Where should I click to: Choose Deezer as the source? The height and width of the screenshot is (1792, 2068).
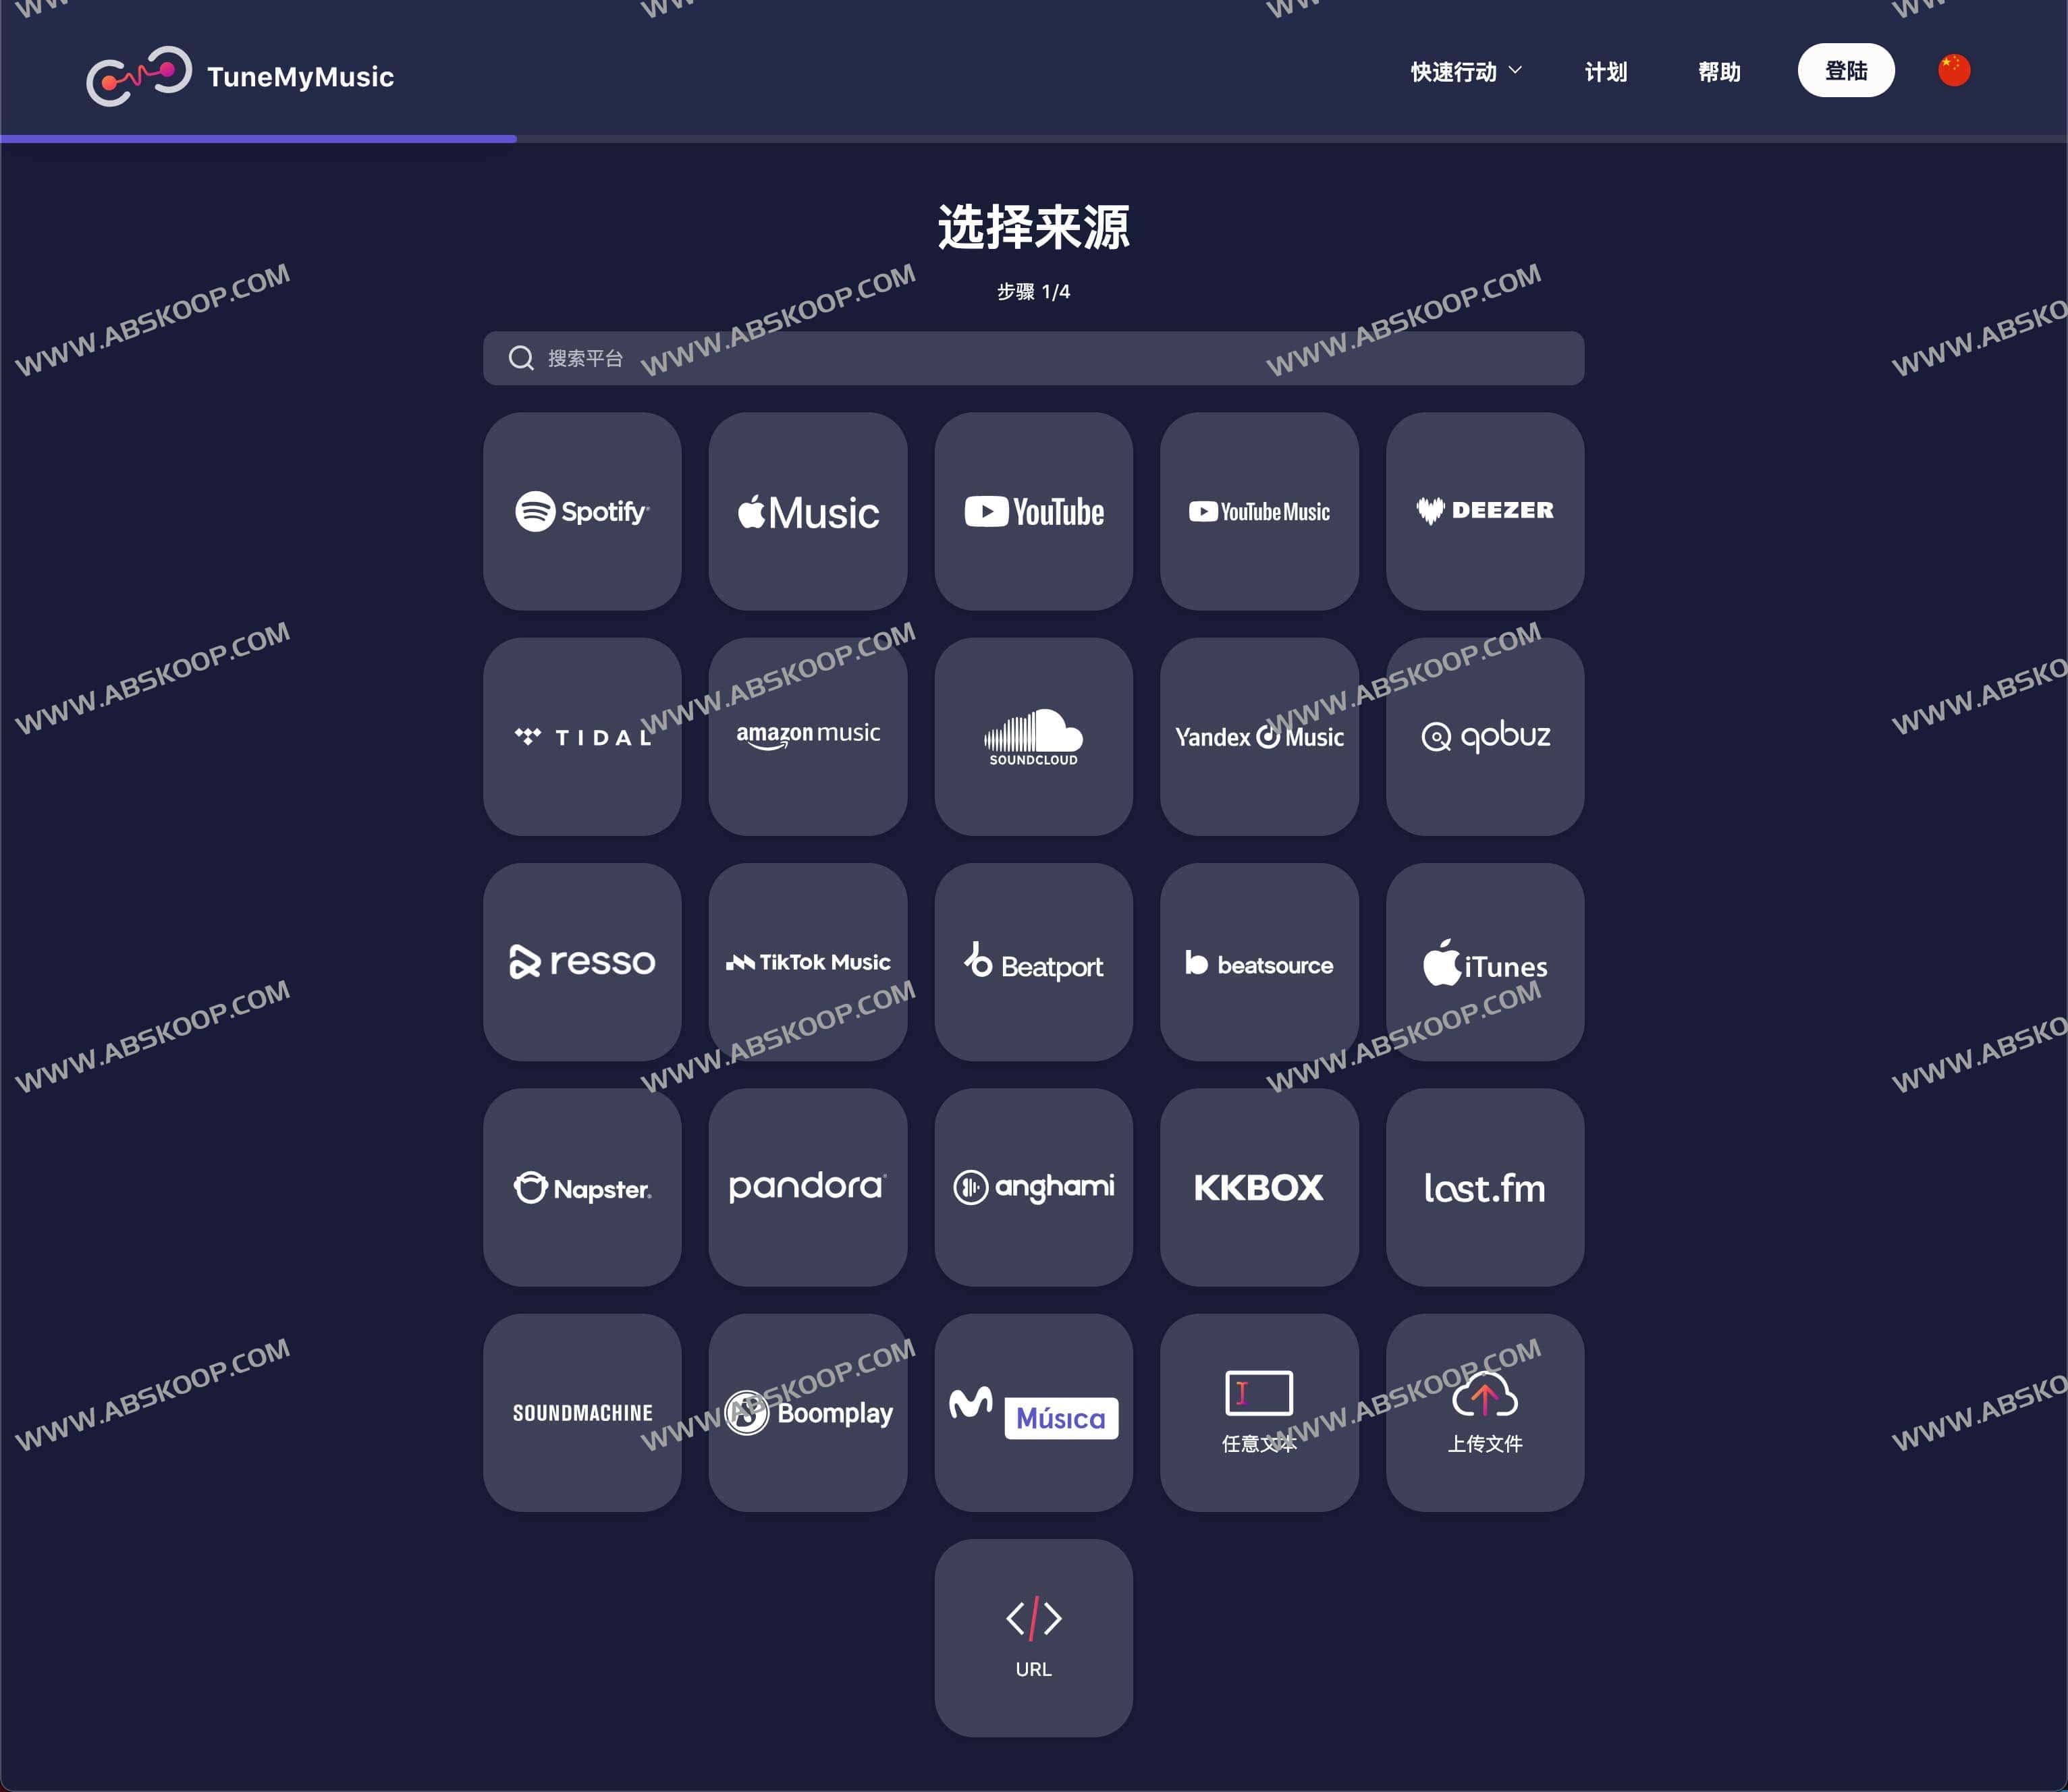pos(1485,511)
